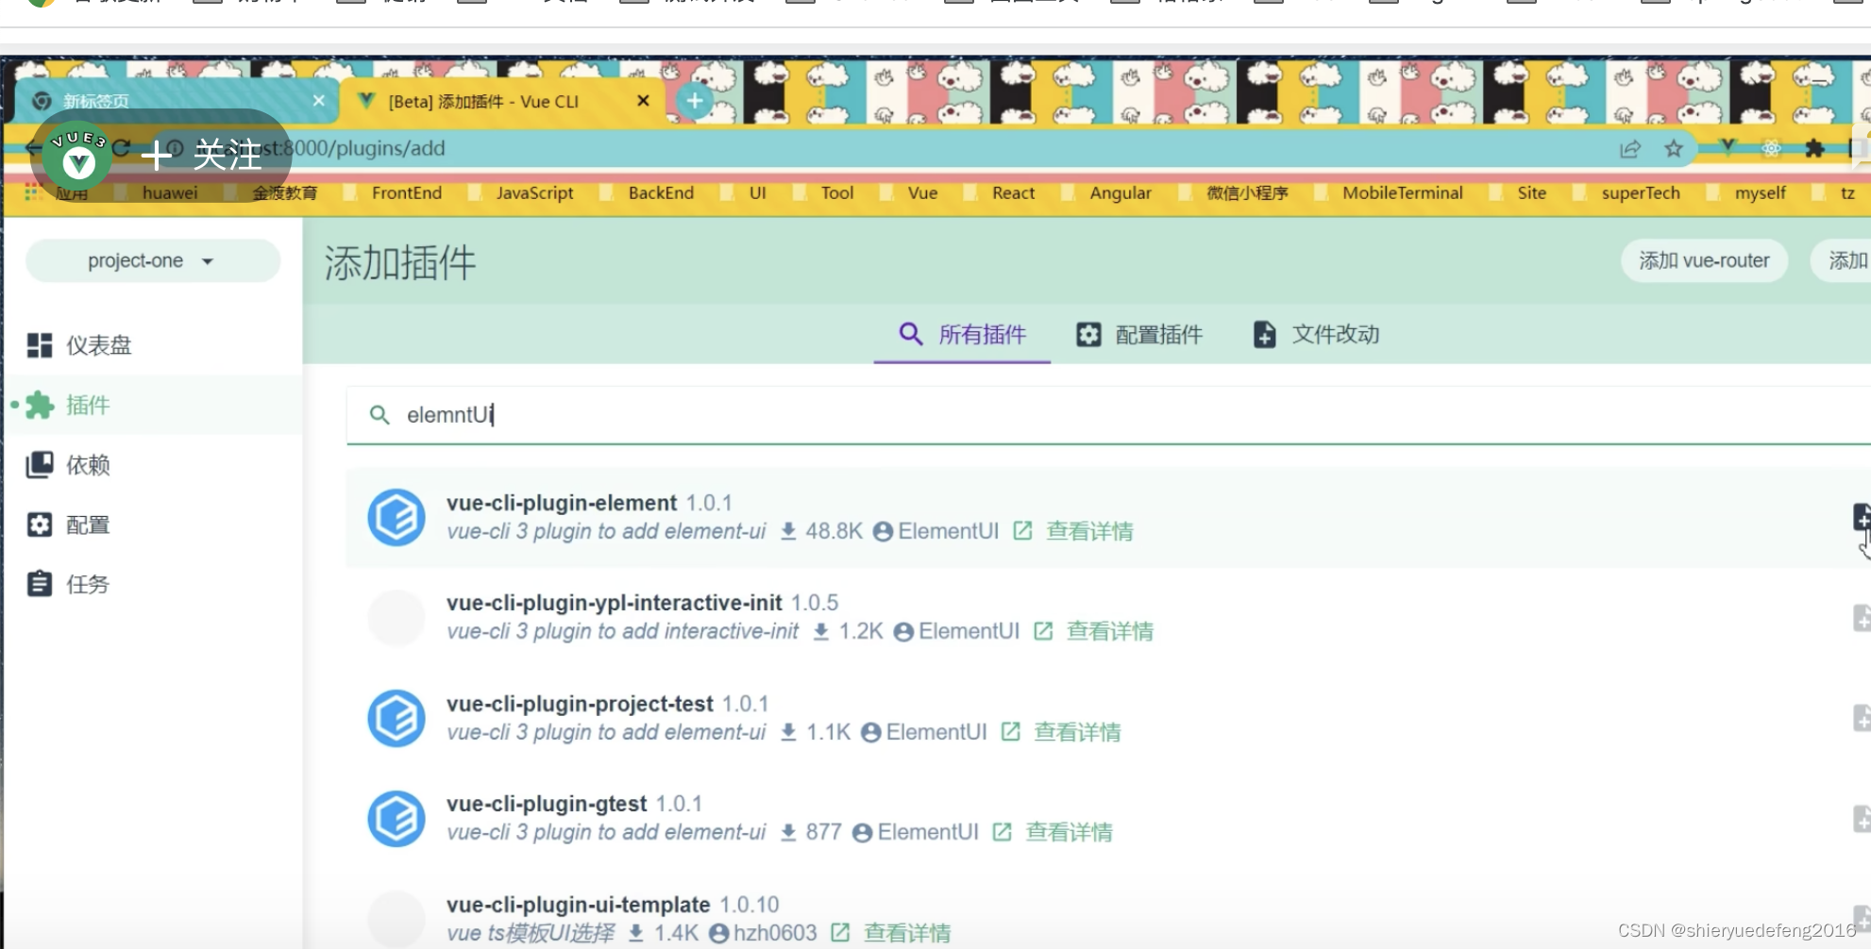Open the project-one project selector dropdown

pos(151,260)
